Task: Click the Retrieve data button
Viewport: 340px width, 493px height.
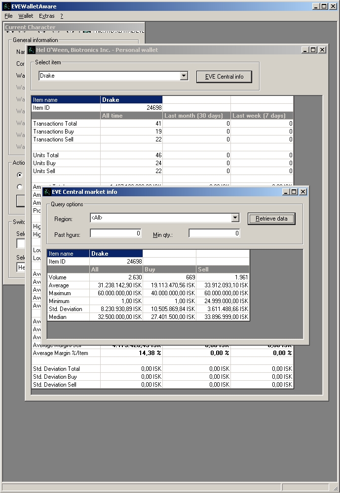Action: (271, 219)
